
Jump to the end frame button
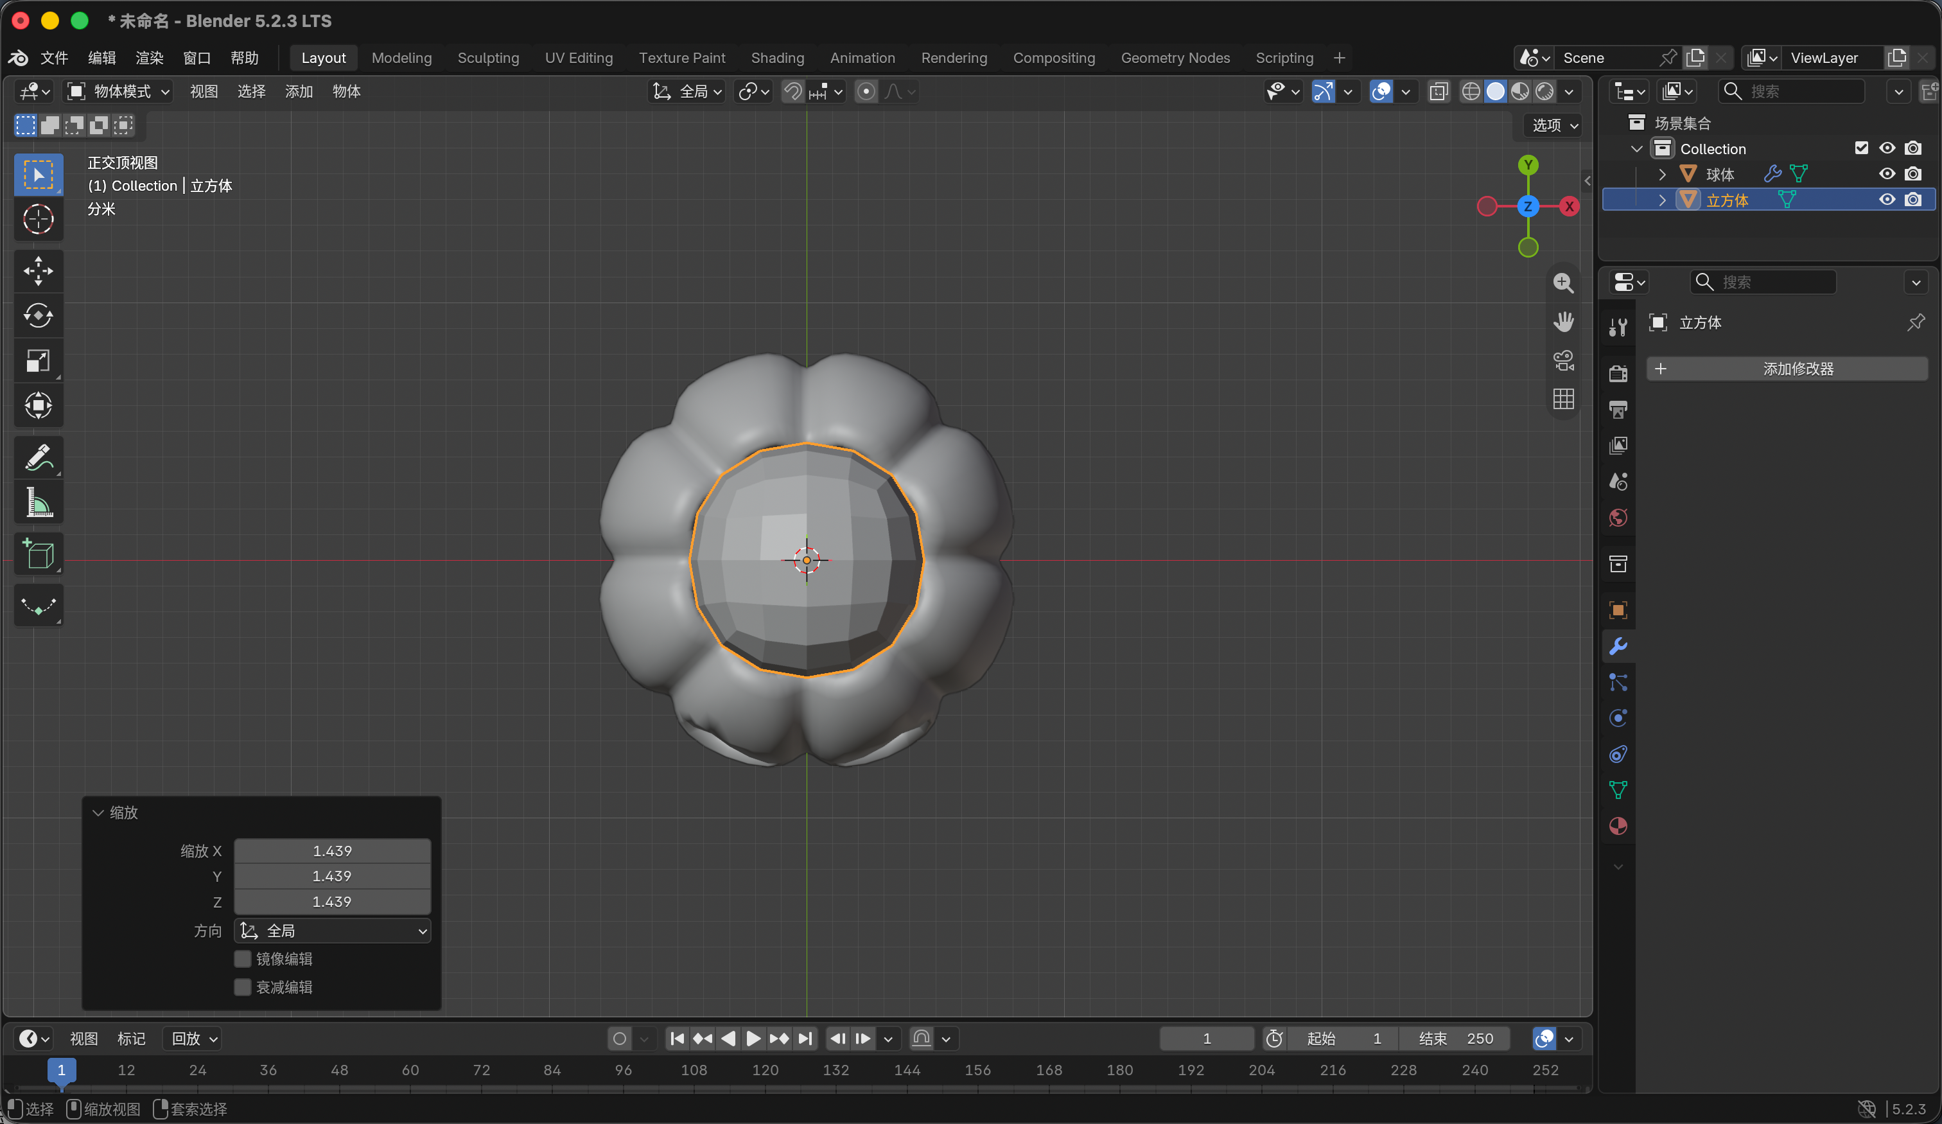[805, 1039]
